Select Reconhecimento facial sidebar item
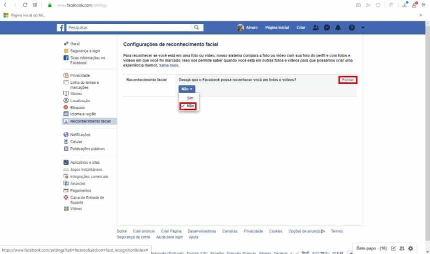This screenshot has height=254, width=430. pyautogui.click(x=89, y=121)
